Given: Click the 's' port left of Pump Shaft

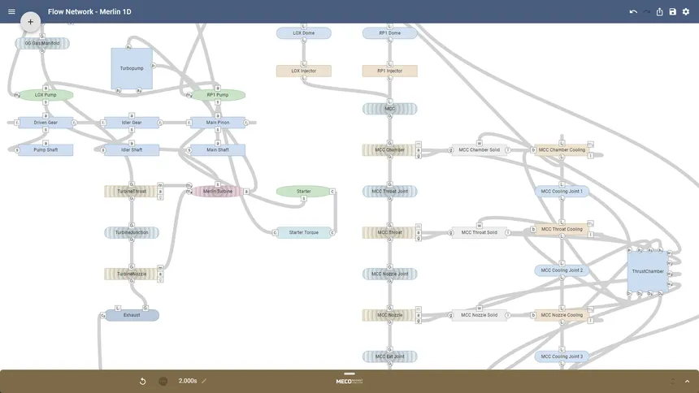Looking at the screenshot, I should [x=17, y=149].
